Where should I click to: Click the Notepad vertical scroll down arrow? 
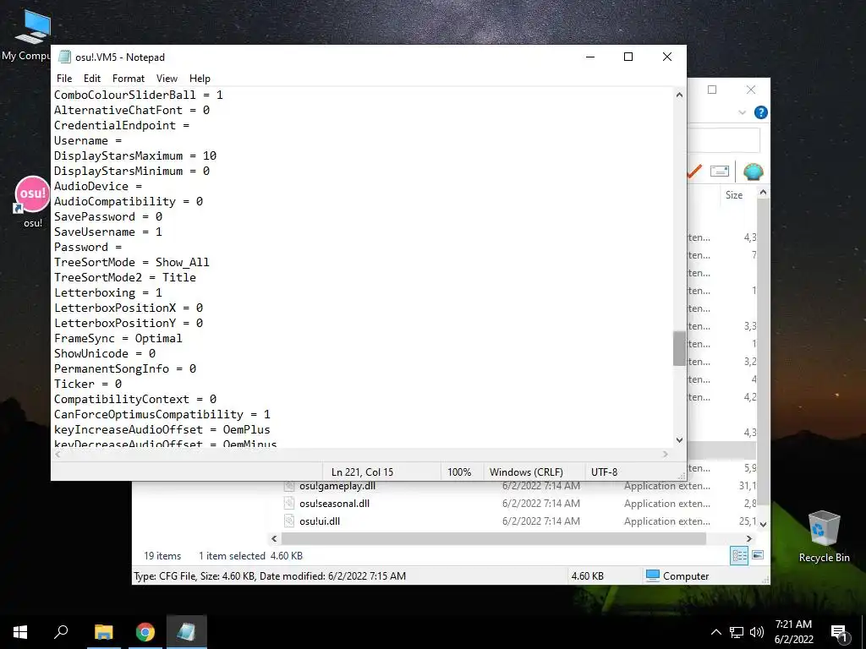pos(679,440)
